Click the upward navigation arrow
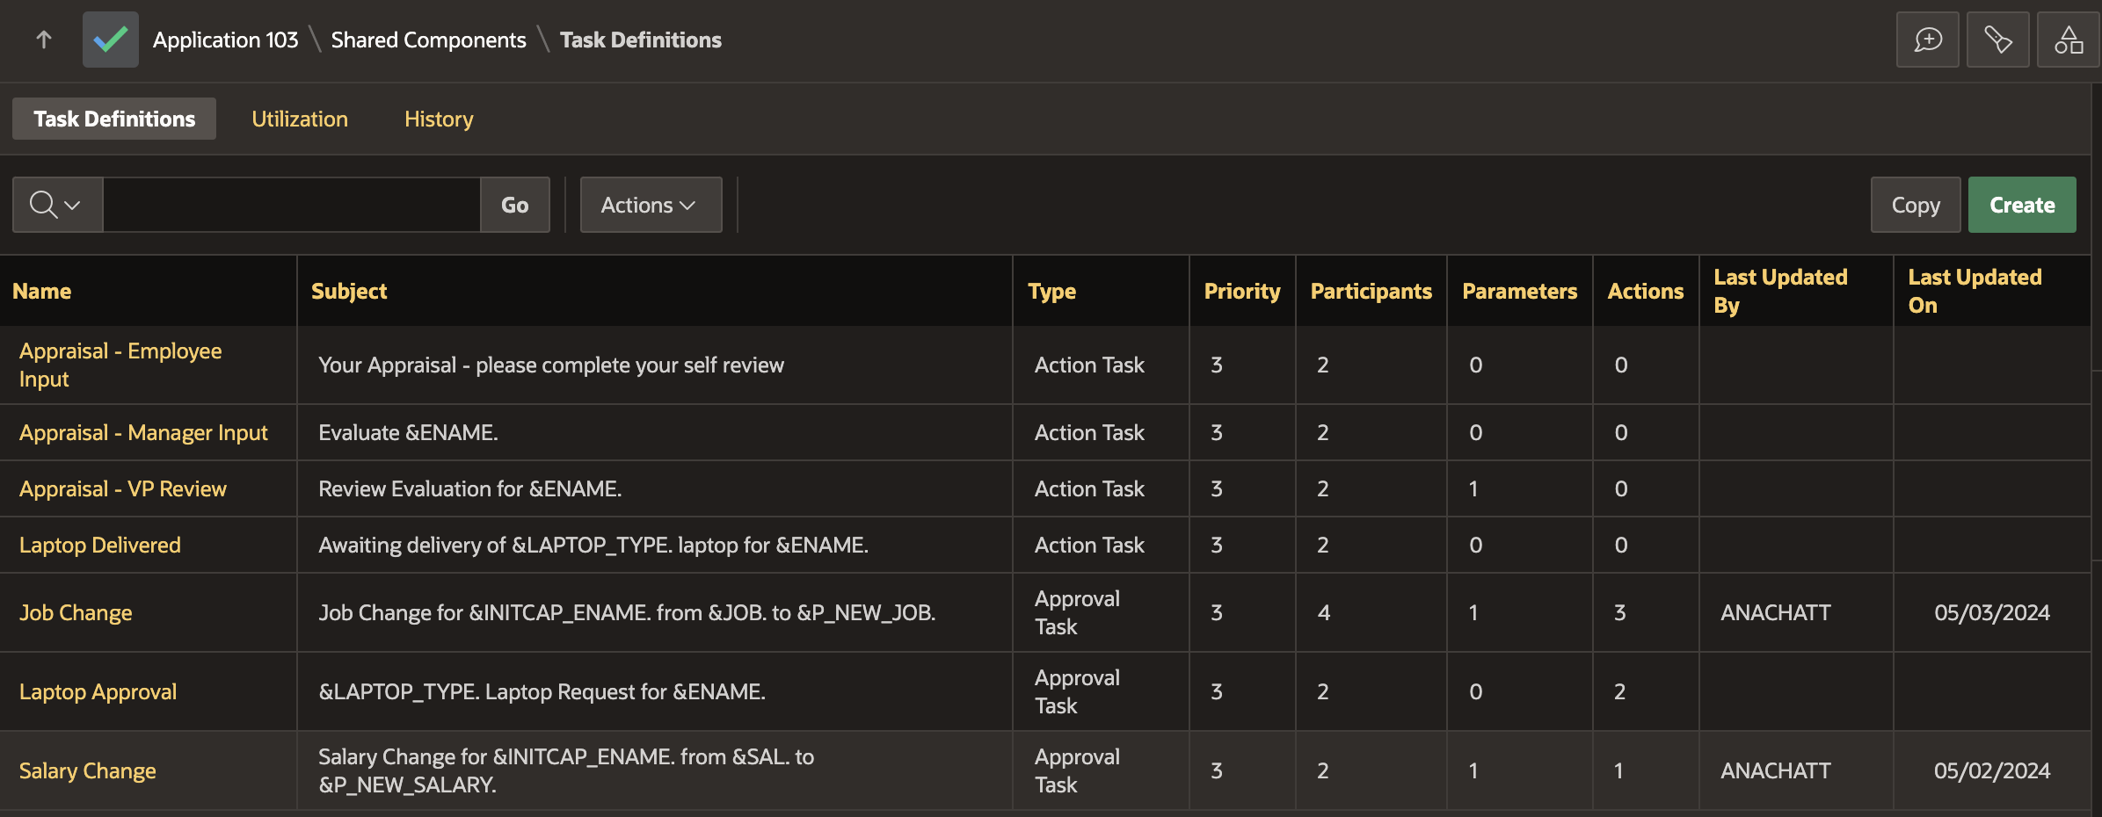The height and width of the screenshot is (817, 2102). click(x=43, y=40)
